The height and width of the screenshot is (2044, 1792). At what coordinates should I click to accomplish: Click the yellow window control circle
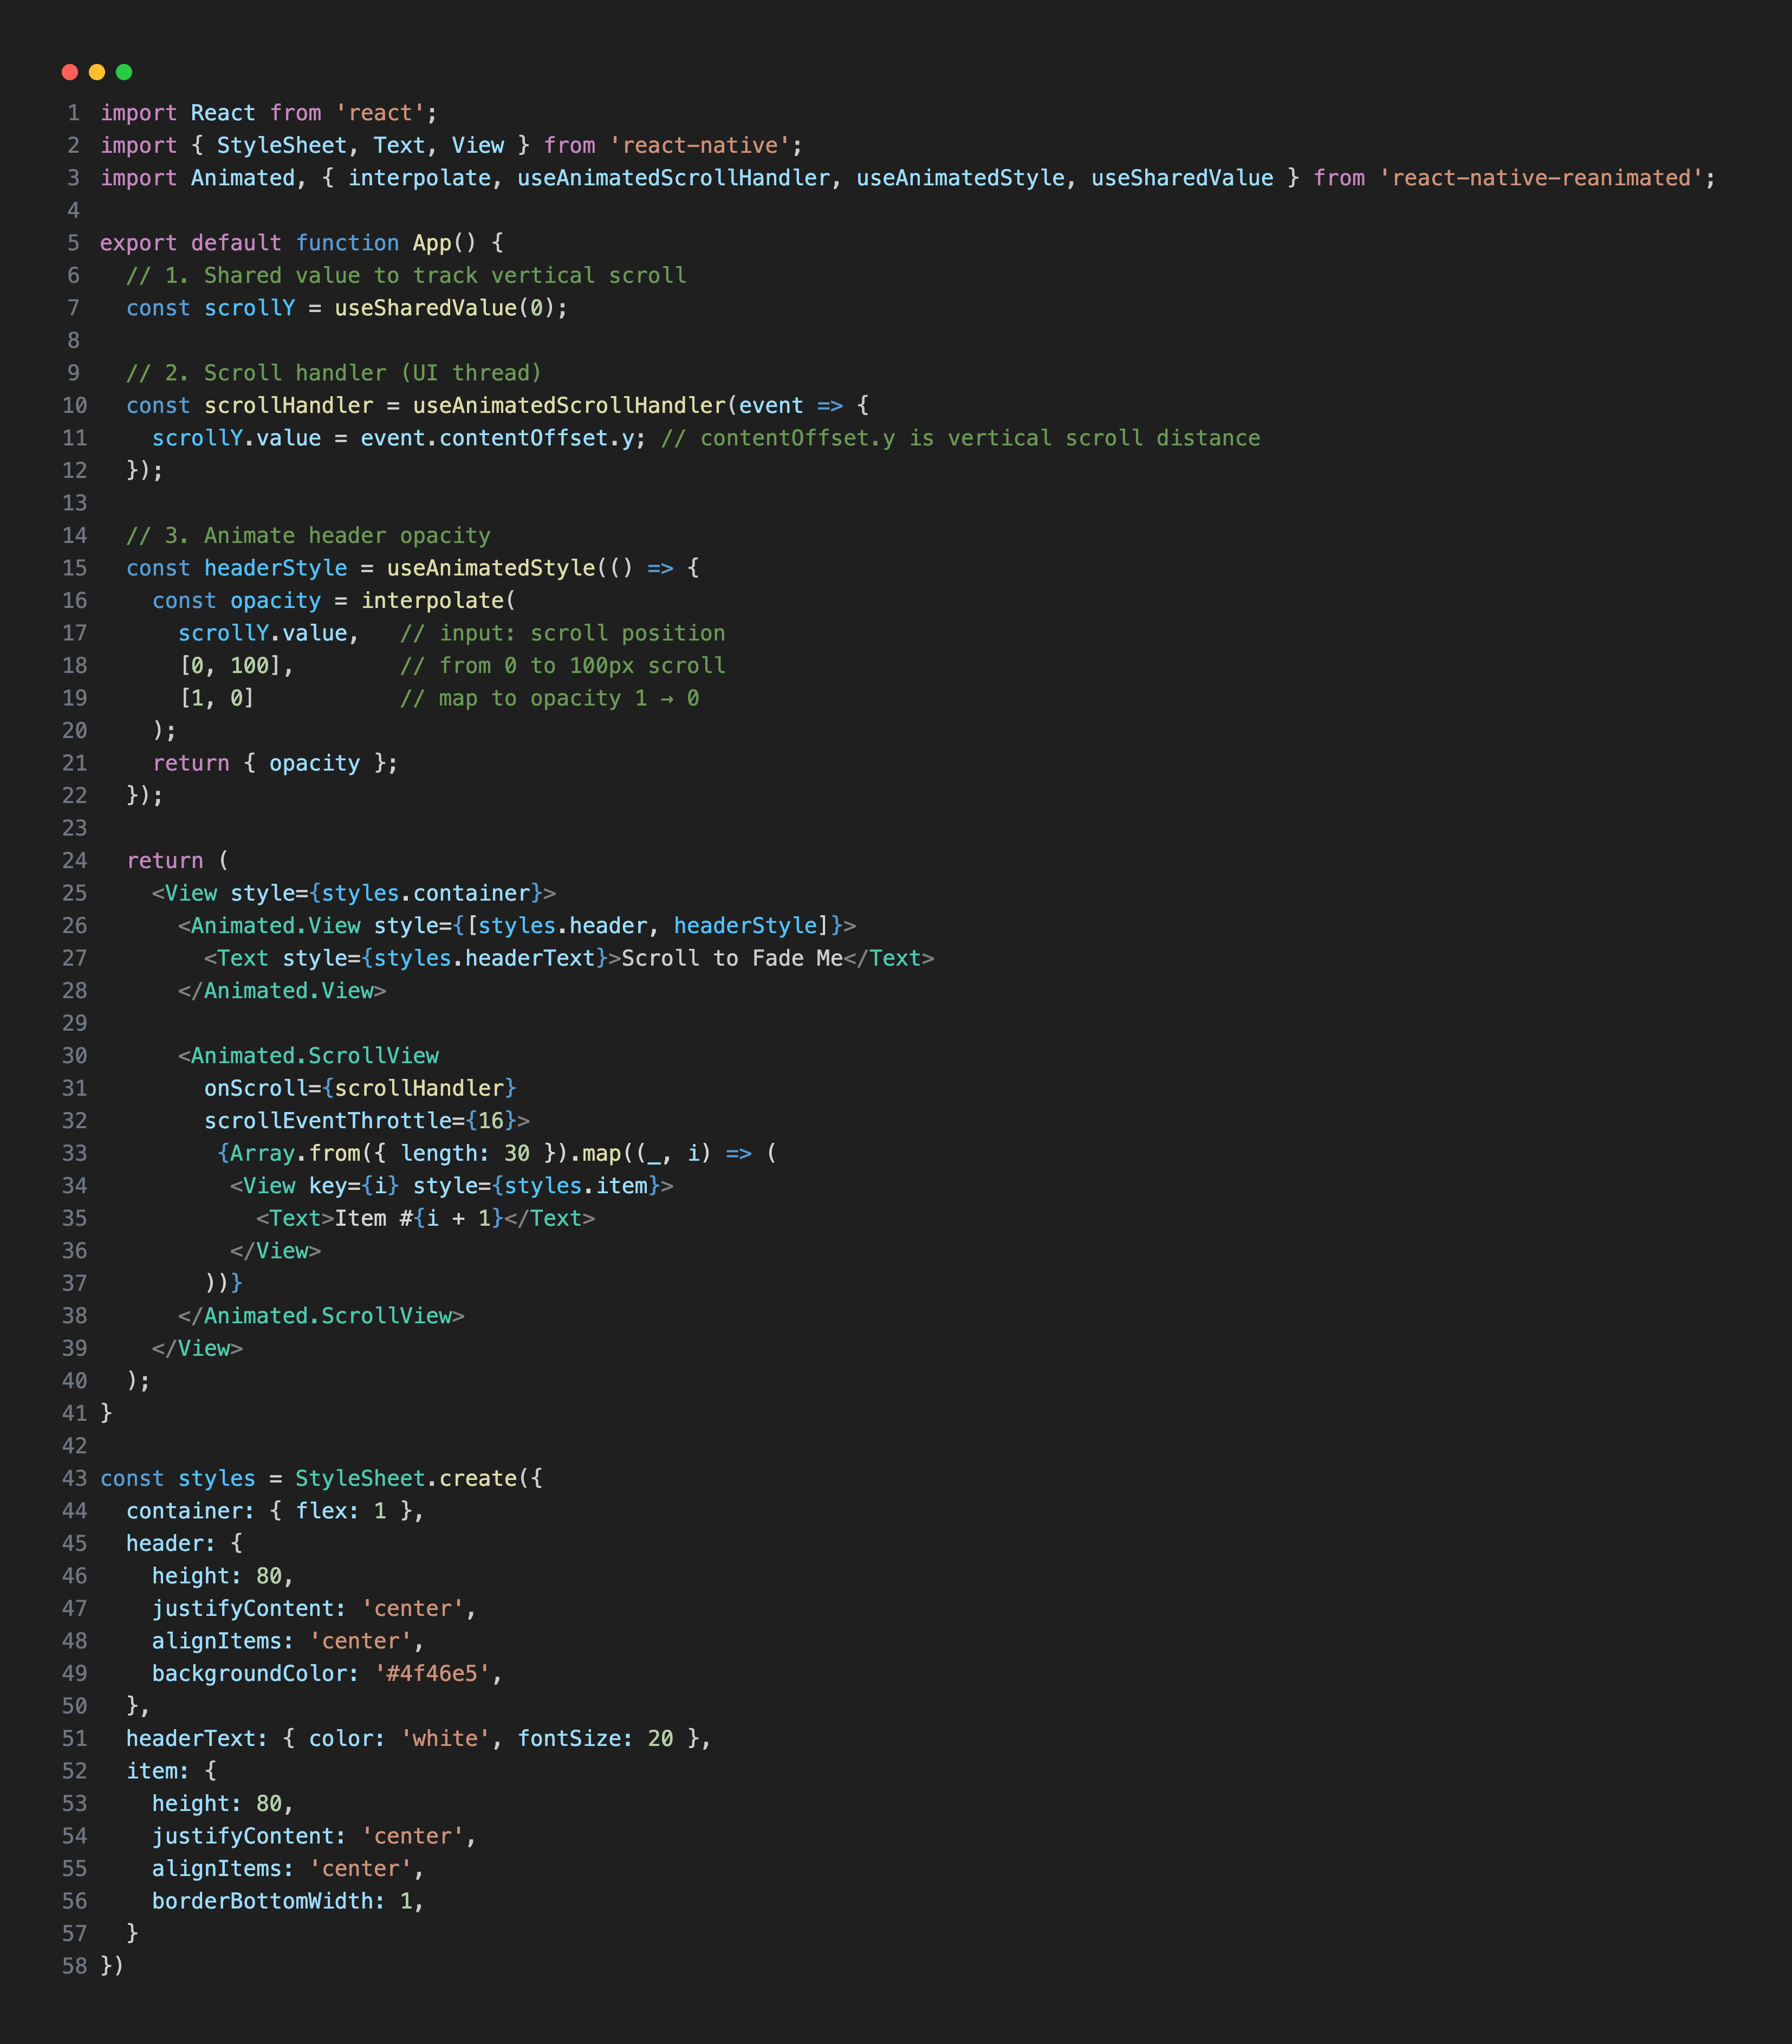pyautogui.click(x=96, y=71)
